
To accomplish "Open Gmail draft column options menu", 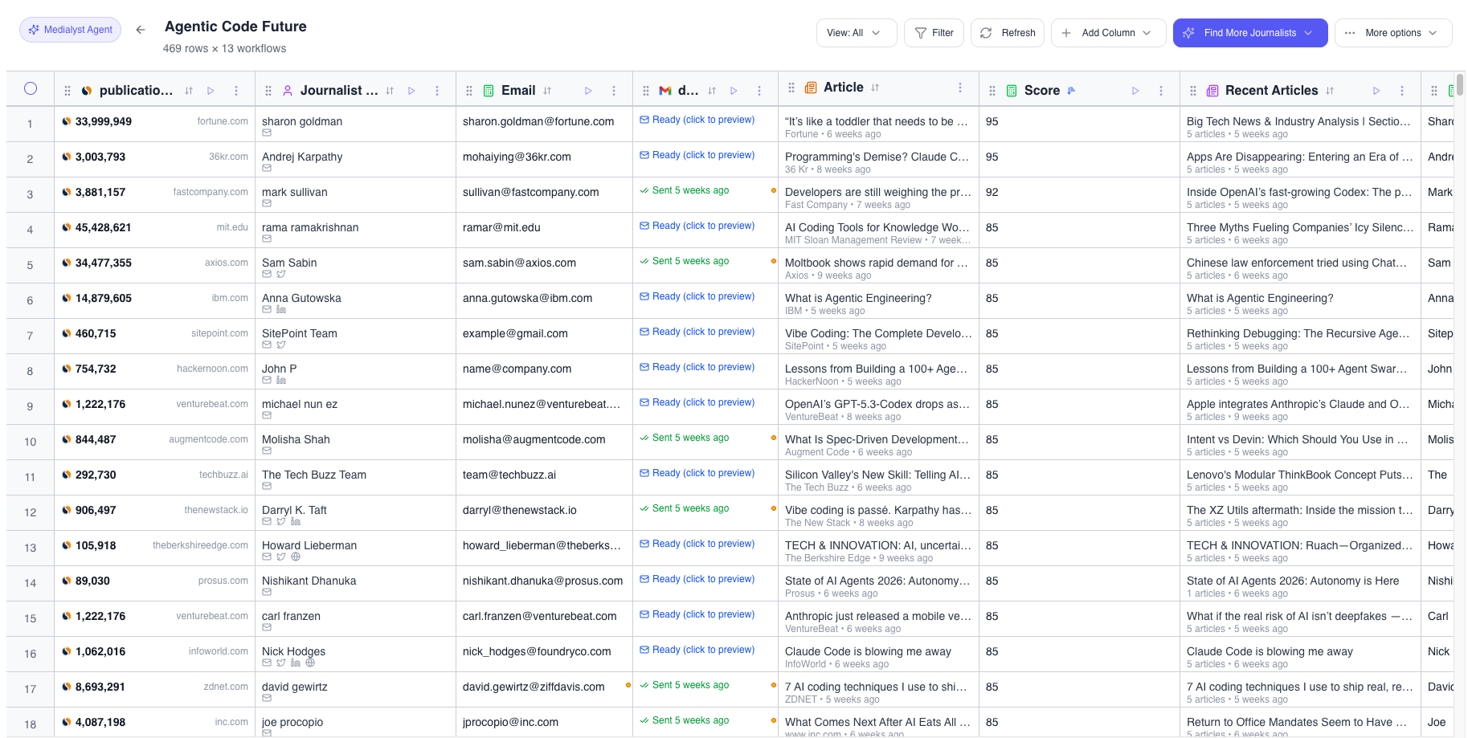I will pos(759,91).
